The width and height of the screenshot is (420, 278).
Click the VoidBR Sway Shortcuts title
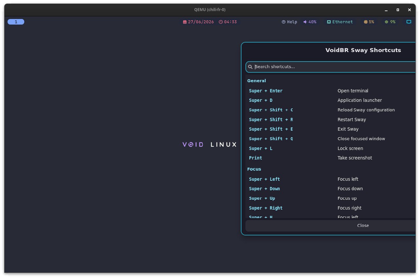point(363,50)
